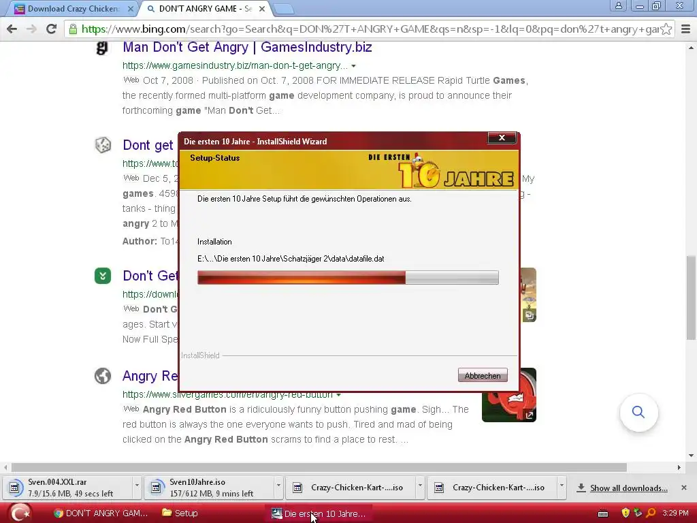Image resolution: width=697 pixels, height=523 pixels.
Task: Click the green network tray icon
Action: (x=638, y=513)
